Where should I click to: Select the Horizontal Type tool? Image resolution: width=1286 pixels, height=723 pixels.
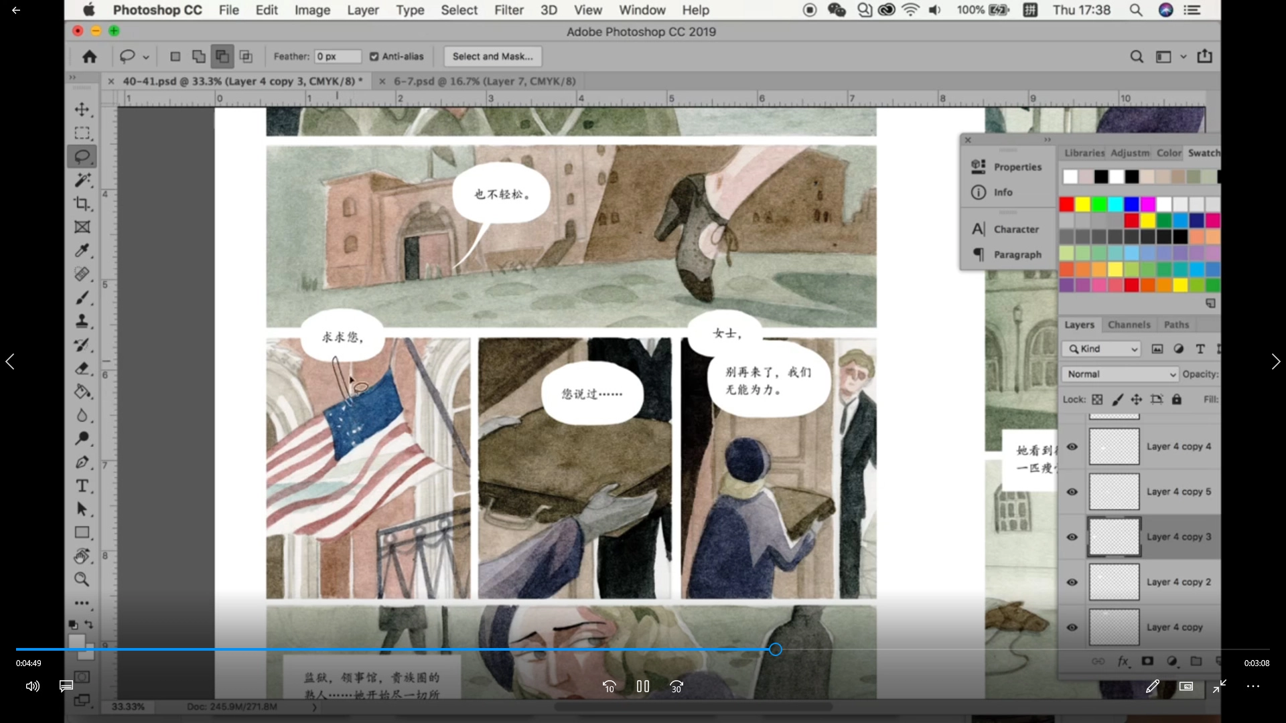pos(82,486)
